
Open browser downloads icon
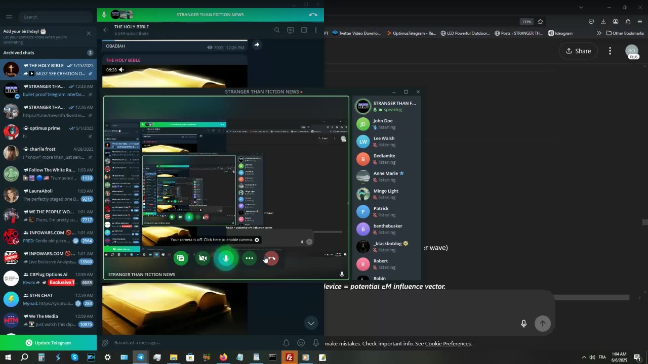point(603,22)
